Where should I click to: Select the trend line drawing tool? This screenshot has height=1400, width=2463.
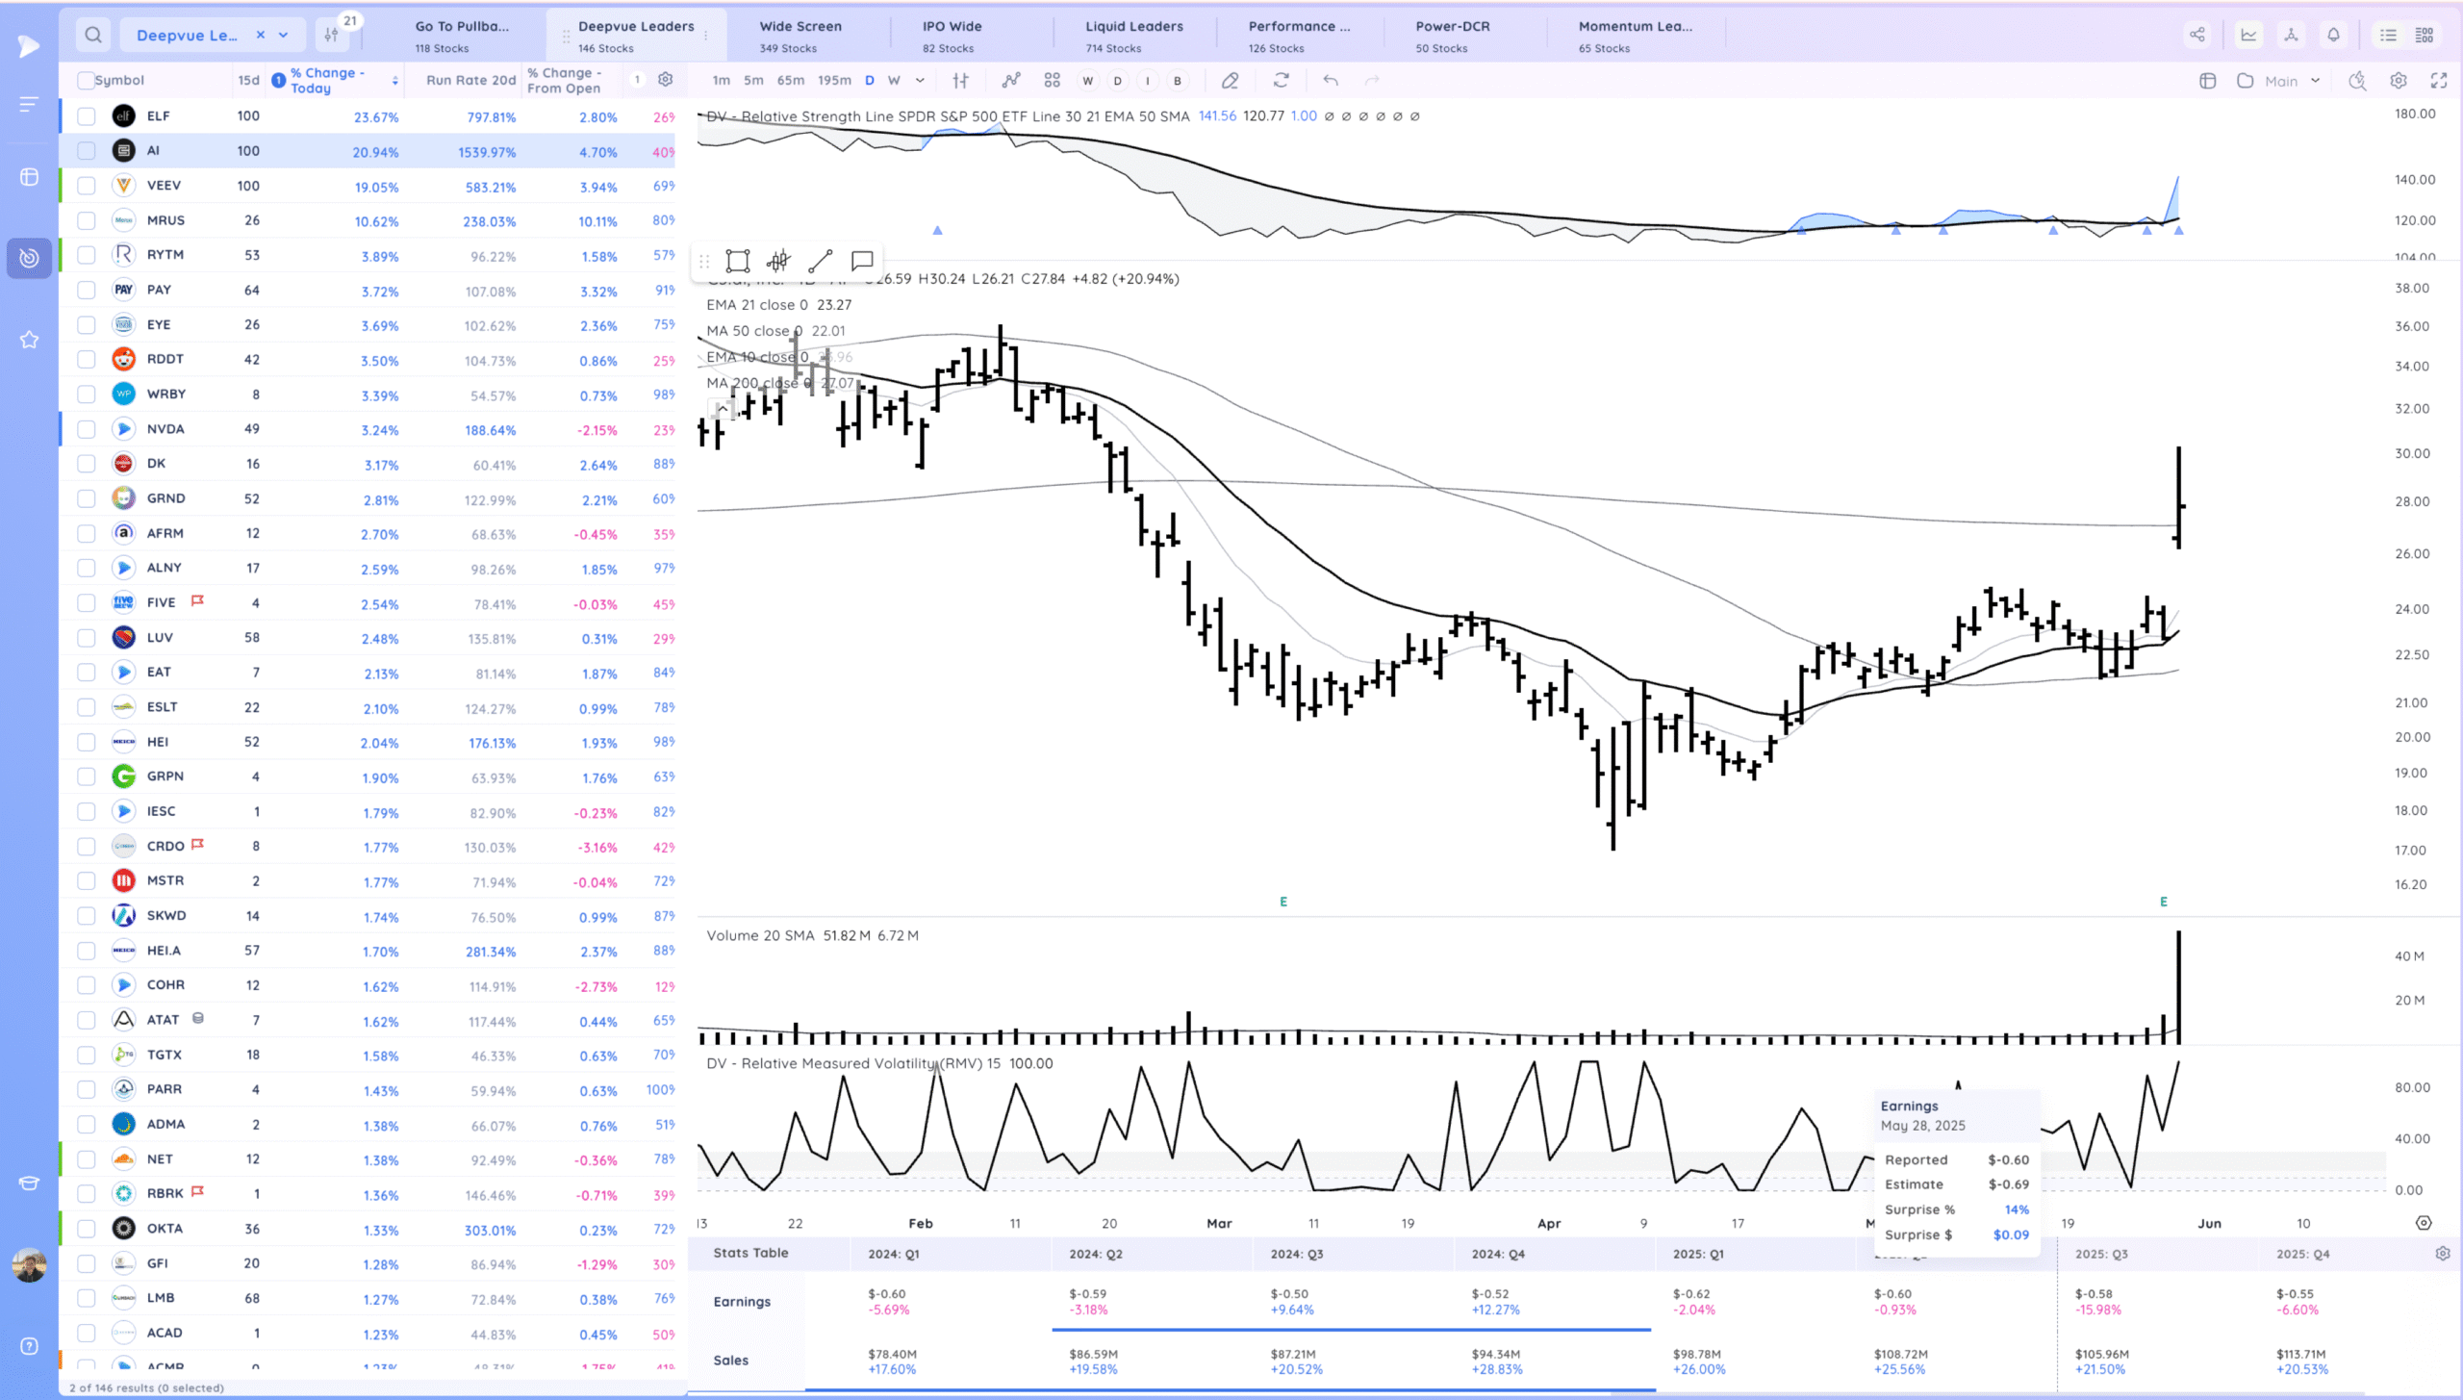pos(820,261)
